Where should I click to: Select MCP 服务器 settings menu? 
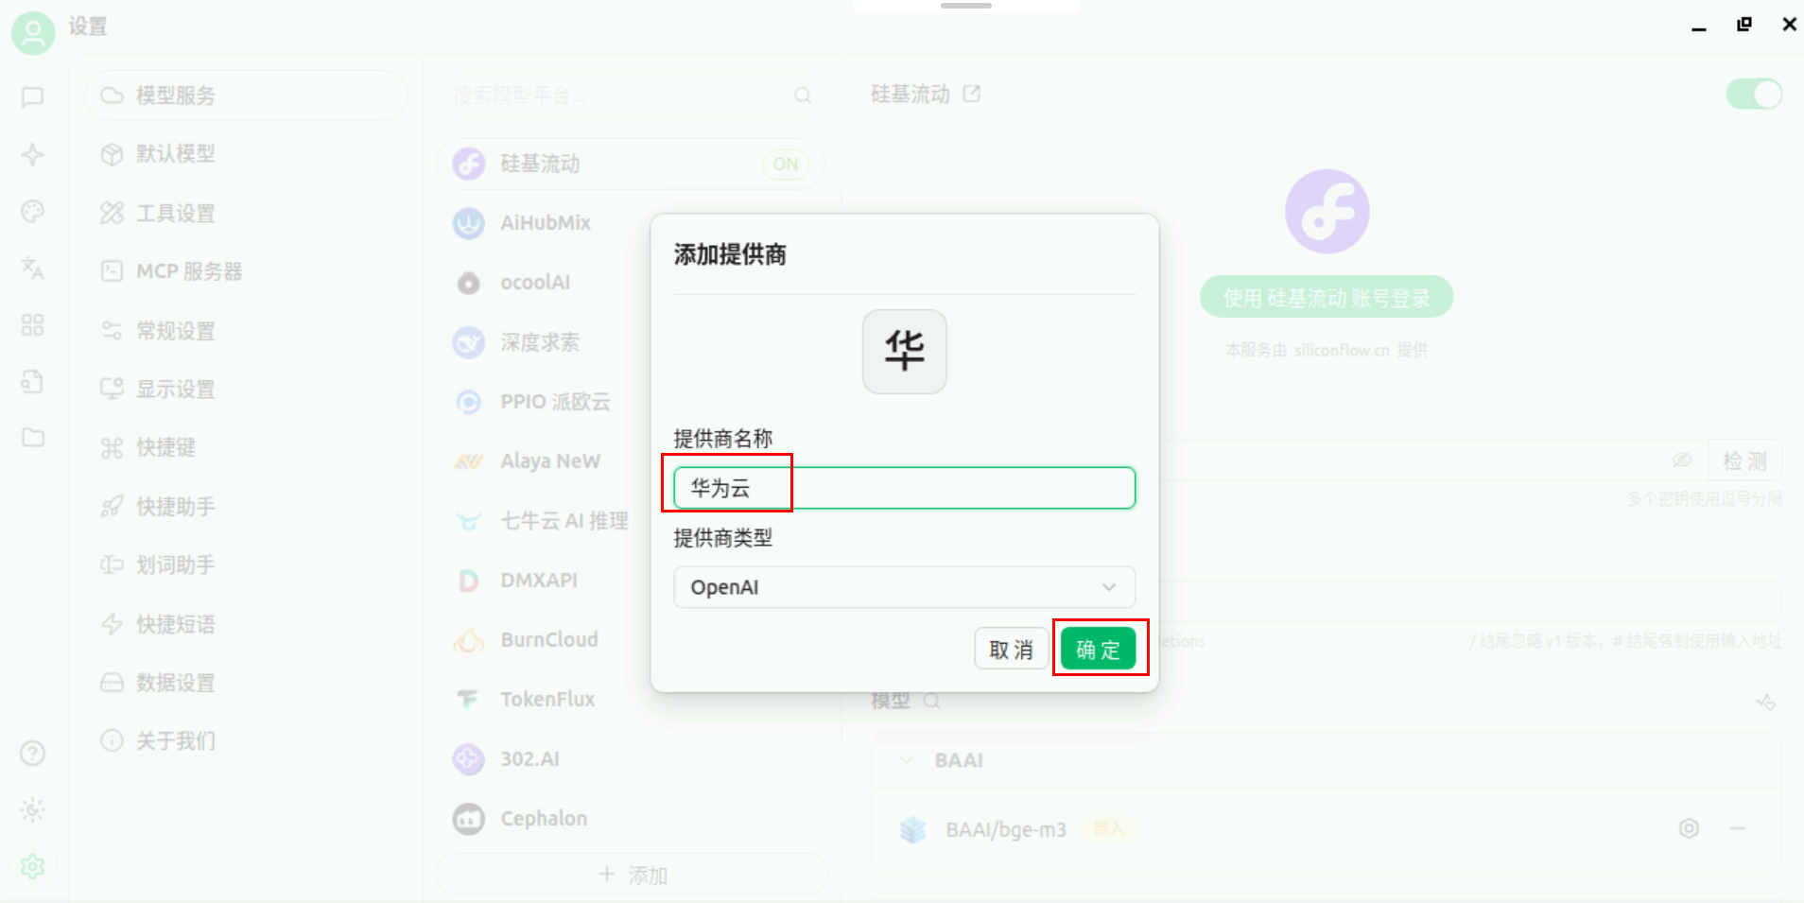(246, 271)
